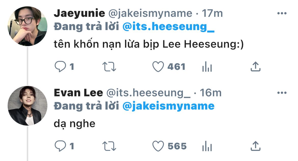Share Jaeyunie's tweet
Viewport: 298px width, 161px height.
tap(255, 67)
